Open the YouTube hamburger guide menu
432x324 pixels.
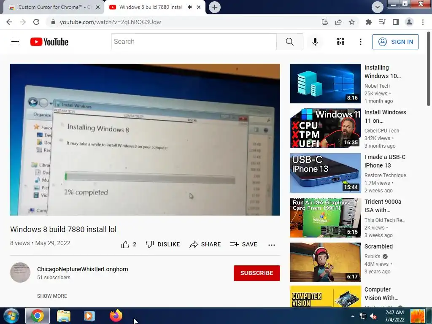(15, 42)
